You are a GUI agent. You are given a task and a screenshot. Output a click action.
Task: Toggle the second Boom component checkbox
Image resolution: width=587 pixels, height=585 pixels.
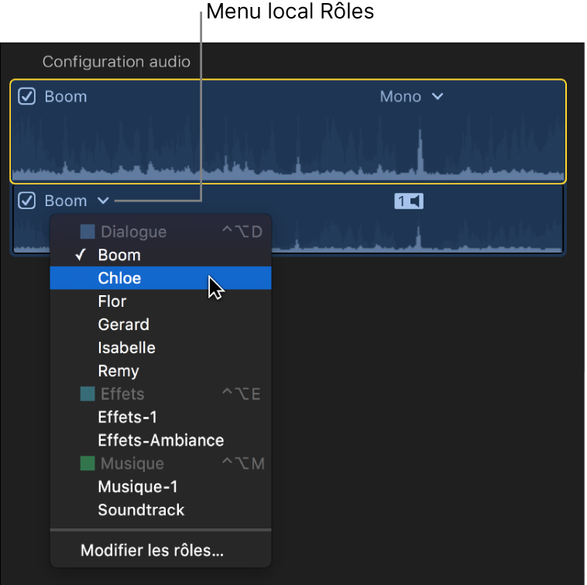click(x=27, y=201)
